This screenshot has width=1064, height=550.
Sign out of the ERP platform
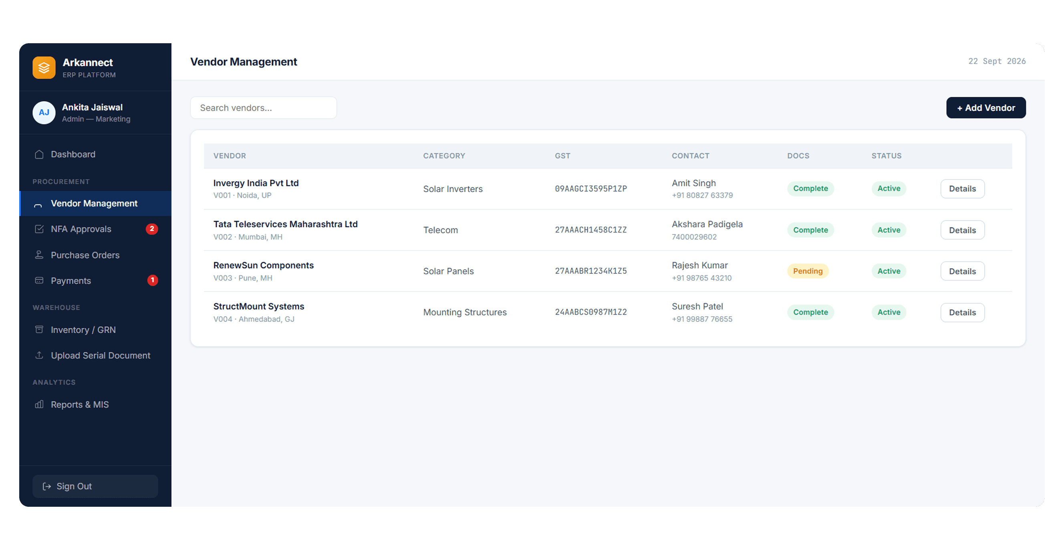(x=95, y=486)
